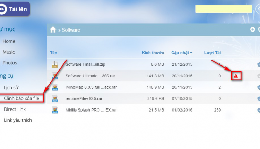Screen dimensions: 260x149
Task: Click rar icon of renameFilev10.5
Action: (55, 99)
